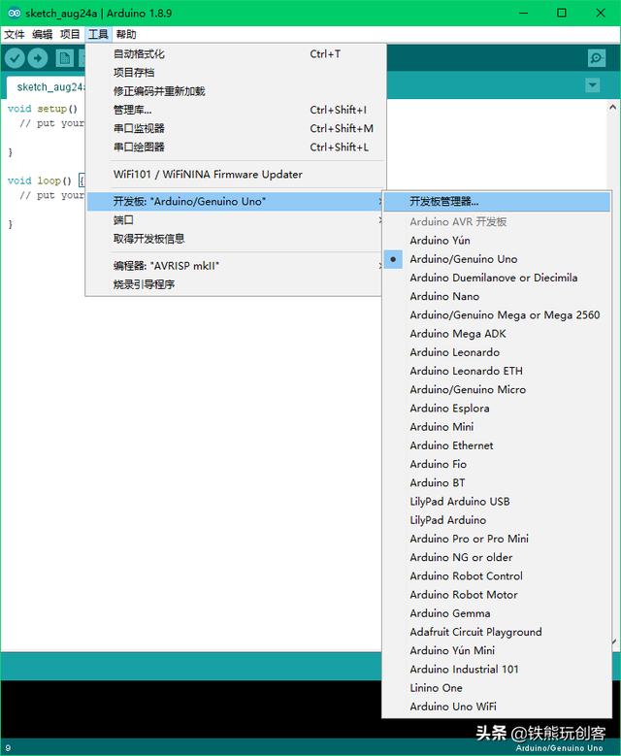The height and width of the screenshot is (756, 621).
Task: Choose 自动格式化 menu entry
Action: tap(236, 54)
